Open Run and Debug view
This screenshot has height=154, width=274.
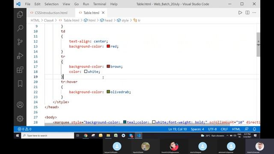pyautogui.click(x=20, y=56)
